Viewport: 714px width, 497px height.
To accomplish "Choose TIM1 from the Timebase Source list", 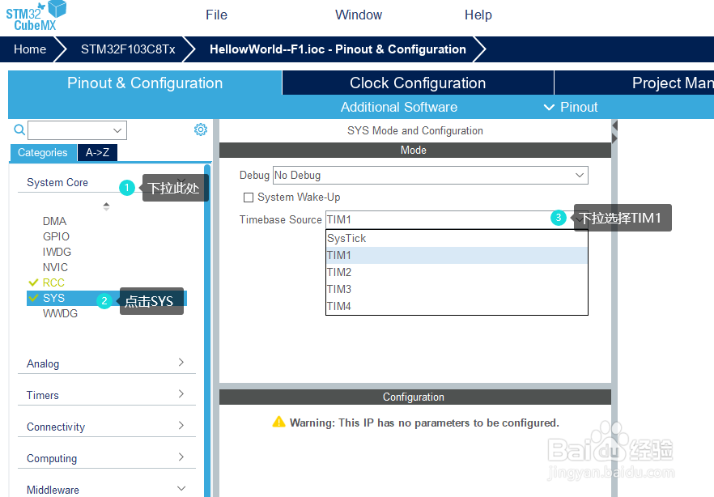I will 457,255.
